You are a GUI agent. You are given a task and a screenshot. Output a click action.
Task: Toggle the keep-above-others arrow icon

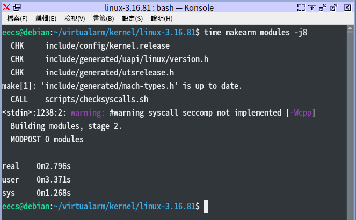[312, 6]
